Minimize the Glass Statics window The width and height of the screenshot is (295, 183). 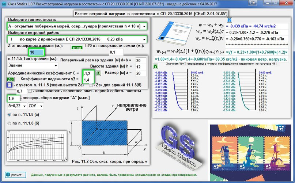[x=267, y=3]
